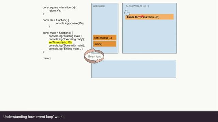
Task: Click 'const cb = function() {' line
Action: tap(56, 20)
